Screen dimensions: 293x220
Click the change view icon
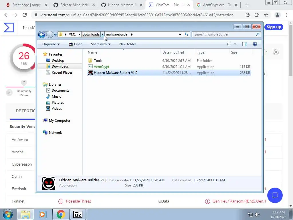[229, 44]
